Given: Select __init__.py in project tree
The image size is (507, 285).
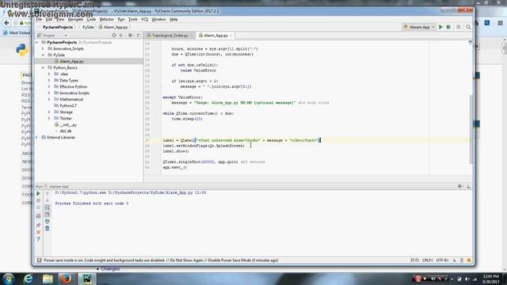Looking at the screenshot, I should click(x=68, y=125).
